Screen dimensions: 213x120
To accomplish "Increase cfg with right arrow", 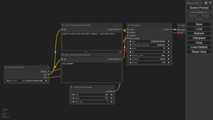I will point(169,52).
